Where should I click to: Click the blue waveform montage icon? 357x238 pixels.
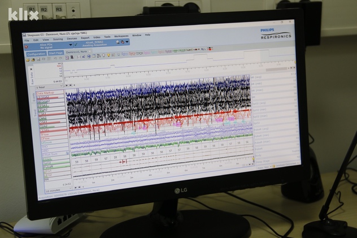(124, 54)
